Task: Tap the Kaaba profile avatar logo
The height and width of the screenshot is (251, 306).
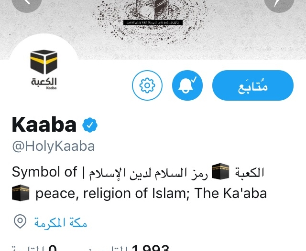Action: tap(44, 69)
